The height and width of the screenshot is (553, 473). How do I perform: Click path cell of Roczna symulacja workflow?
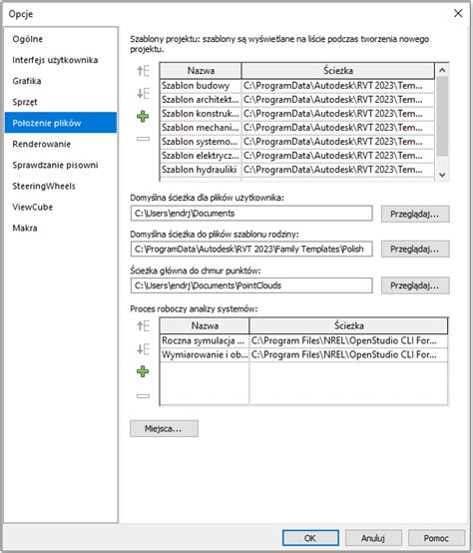coord(348,340)
